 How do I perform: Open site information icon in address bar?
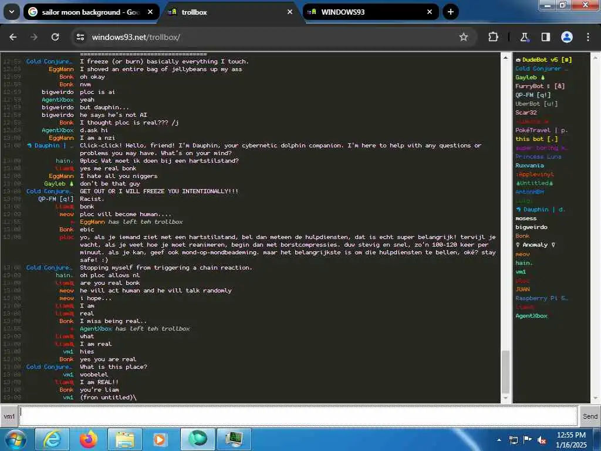80,37
